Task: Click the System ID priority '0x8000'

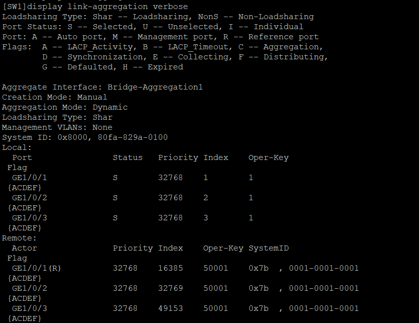Action: (72, 137)
